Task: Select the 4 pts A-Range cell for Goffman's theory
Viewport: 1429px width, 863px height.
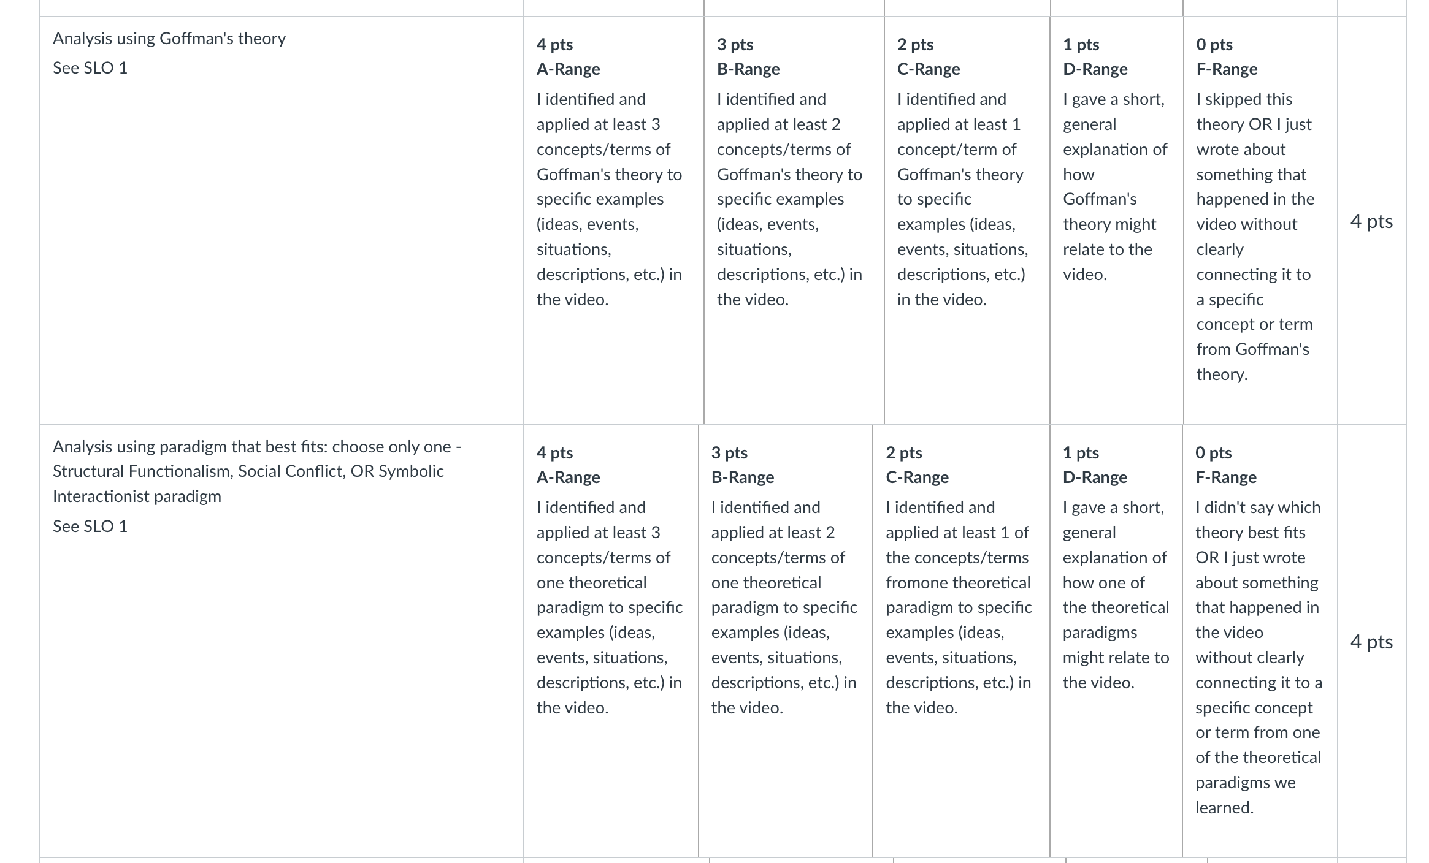Action: tap(613, 221)
